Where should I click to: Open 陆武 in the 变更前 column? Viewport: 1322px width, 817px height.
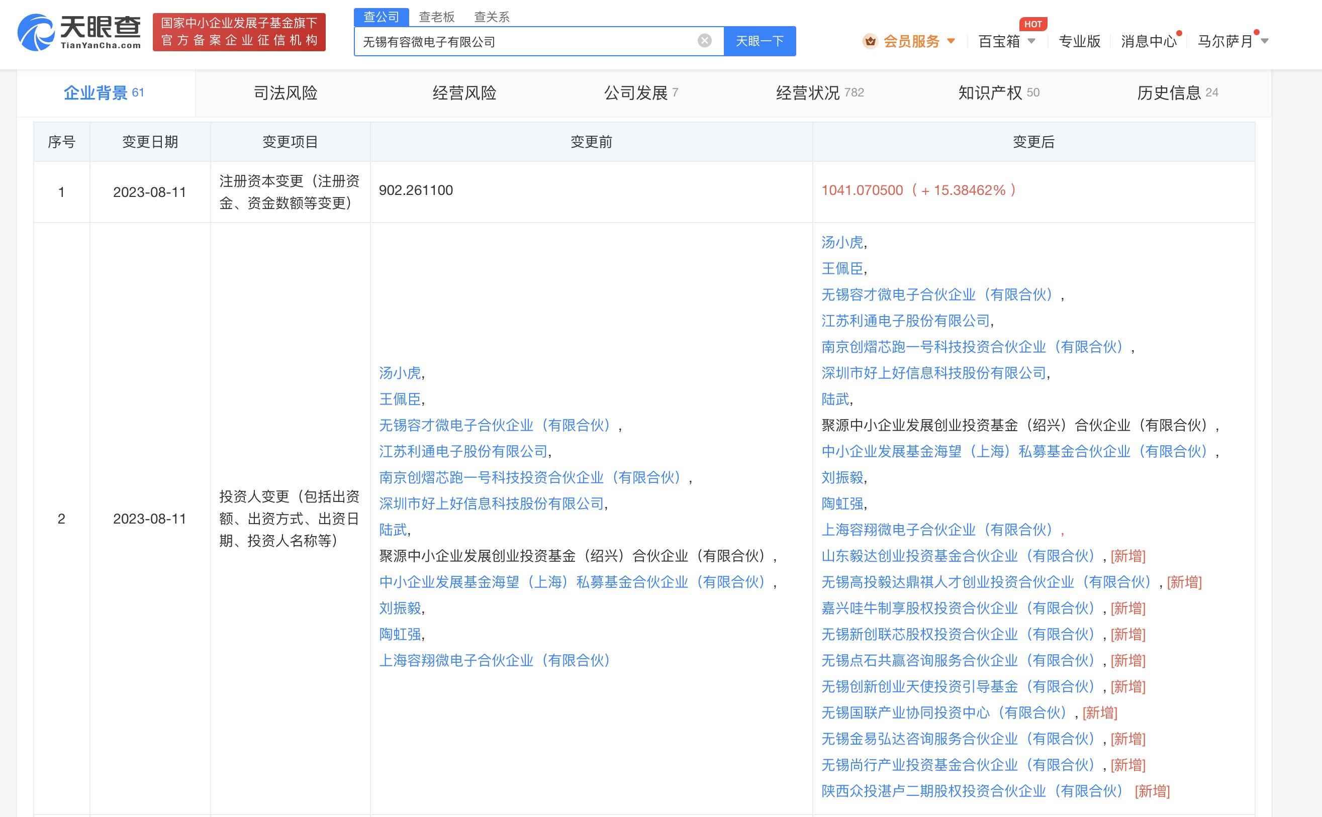coord(393,530)
